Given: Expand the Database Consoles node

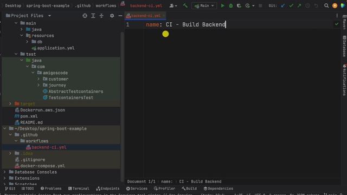Looking at the screenshot, I should coord(5,172).
